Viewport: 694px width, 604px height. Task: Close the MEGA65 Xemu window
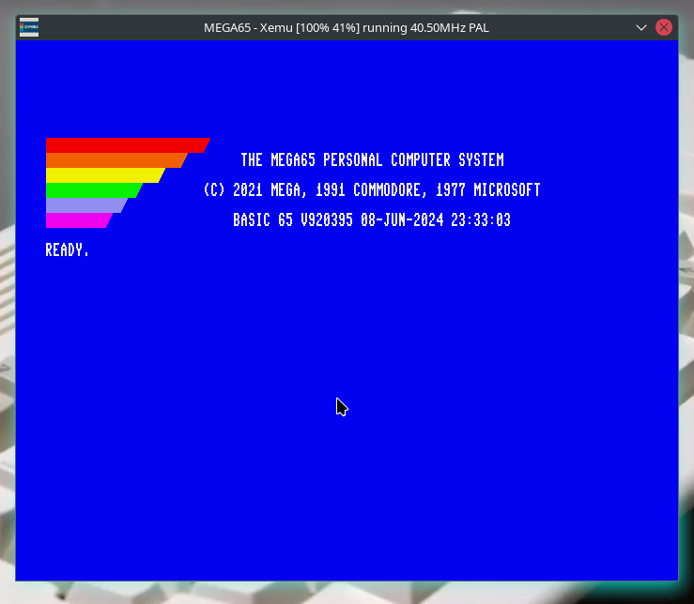click(663, 27)
